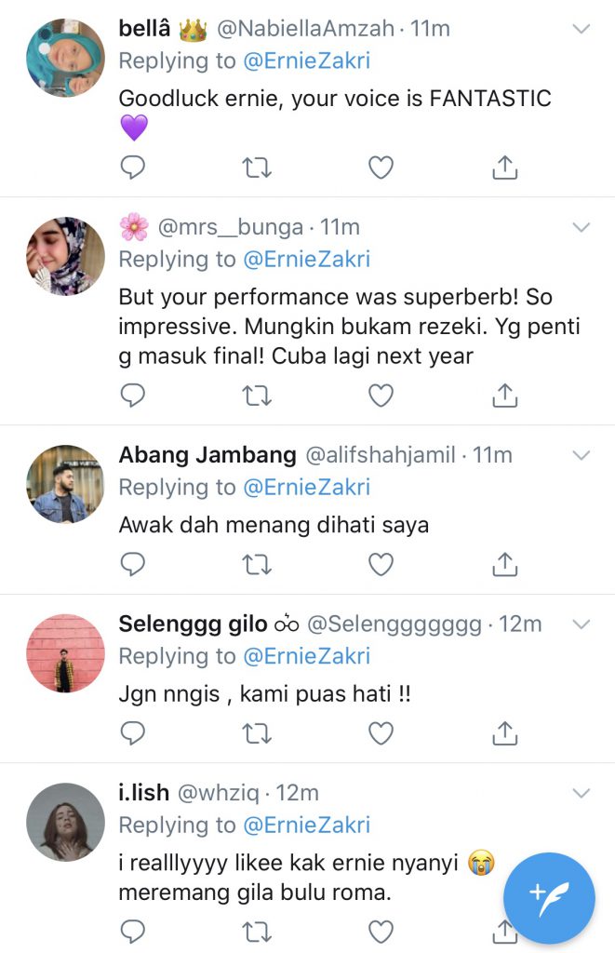
Task: Open bellâ's avatar photo
Action: (65, 59)
